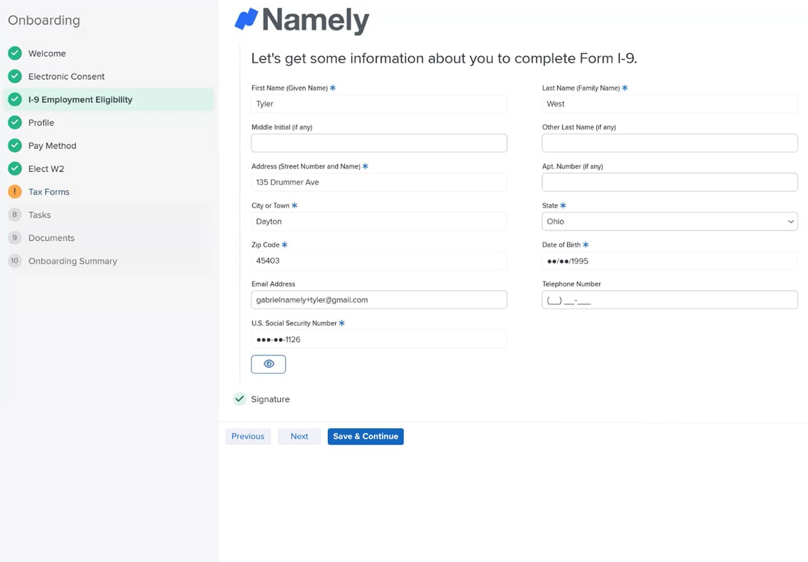808x562 pixels.
Task: Click the step 8 number badge
Action: (15, 214)
